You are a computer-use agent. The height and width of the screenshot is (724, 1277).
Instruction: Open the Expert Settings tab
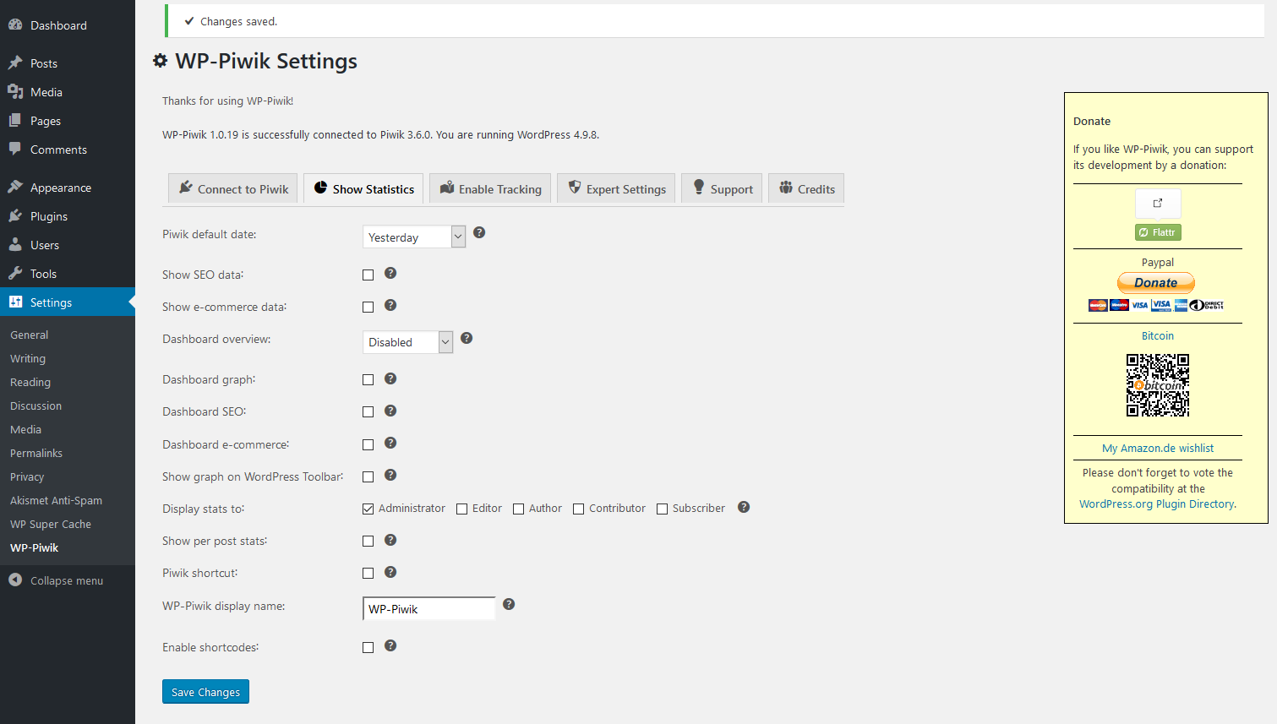[x=616, y=189]
